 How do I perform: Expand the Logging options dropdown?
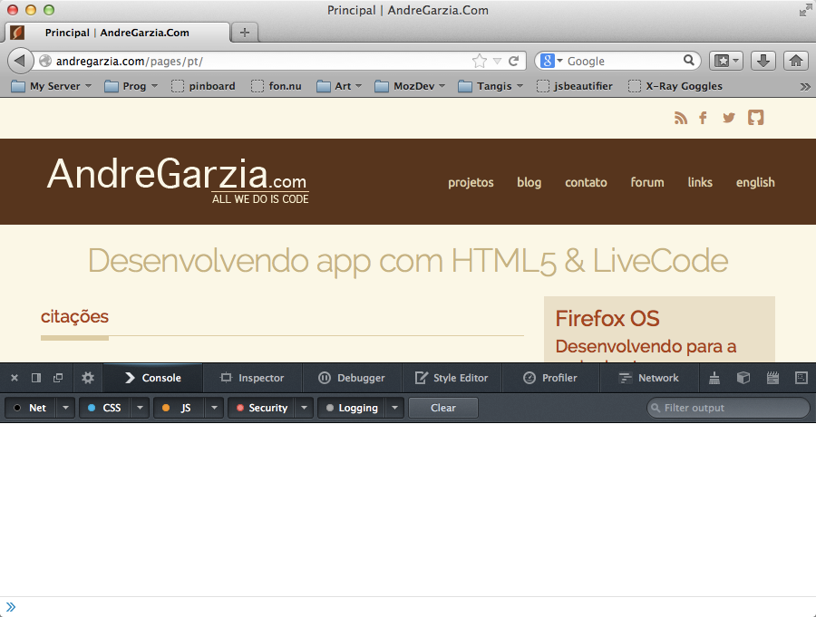click(x=394, y=408)
